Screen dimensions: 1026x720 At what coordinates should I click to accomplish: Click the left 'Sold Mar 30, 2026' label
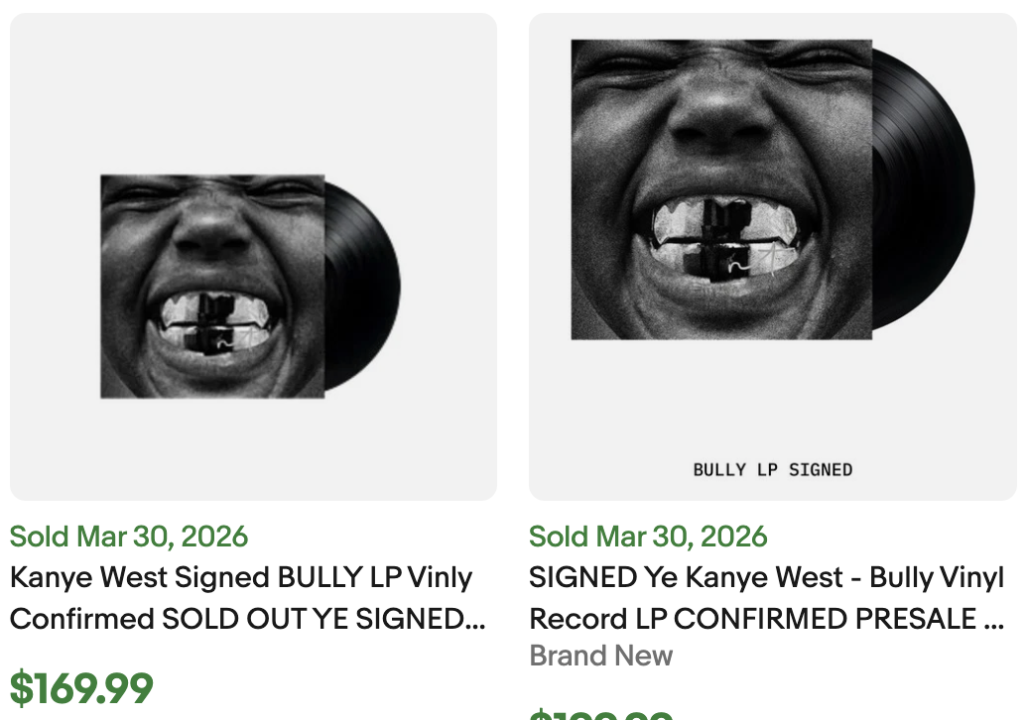pyautogui.click(x=128, y=537)
